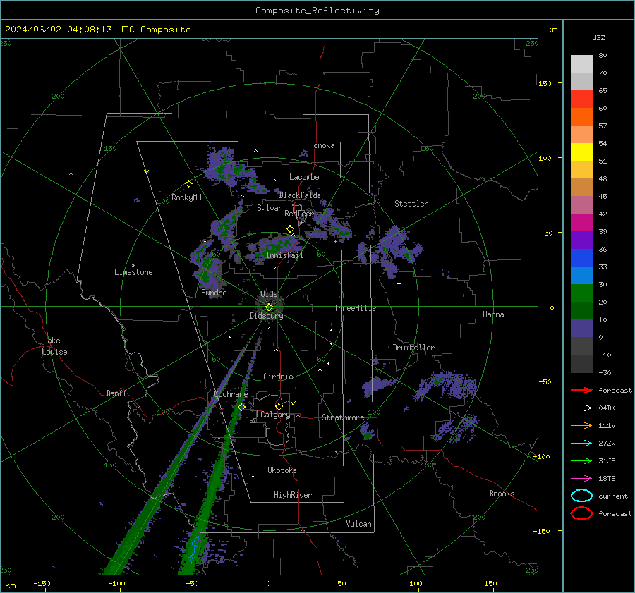Click the Airdrie town label
This screenshot has width=635, height=593.
[278, 377]
